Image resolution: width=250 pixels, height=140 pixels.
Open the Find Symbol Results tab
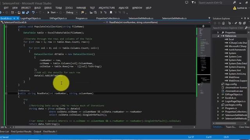pos(21,131)
